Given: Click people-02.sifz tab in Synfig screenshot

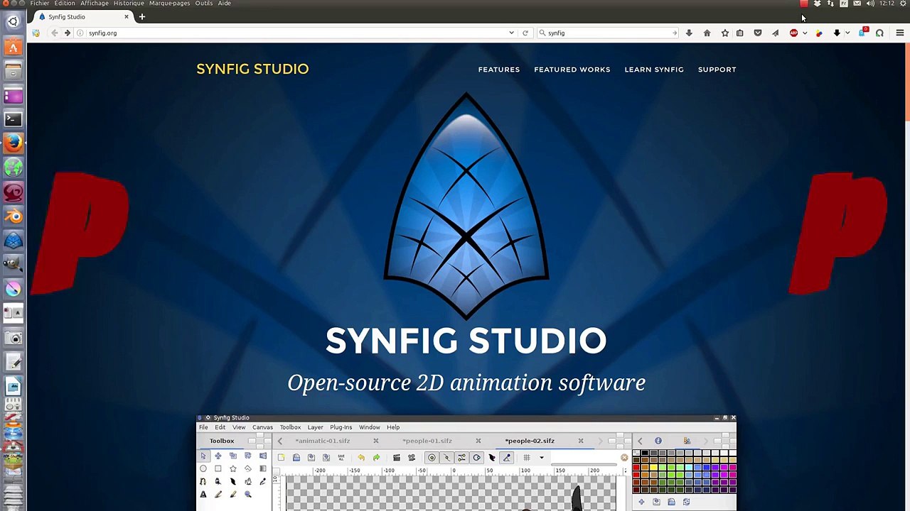Looking at the screenshot, I should [530, 441].
